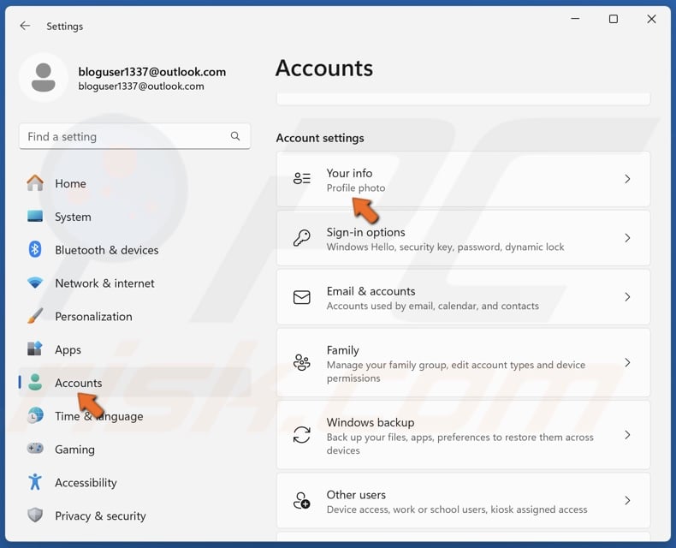Click the Your info profile list icon
676x548 pixels.
click(x=302, y=178)
